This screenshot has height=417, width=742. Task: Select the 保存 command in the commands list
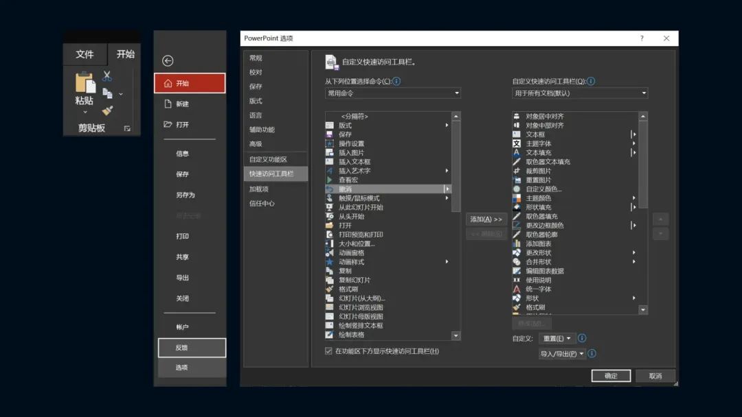coord(388,134)
